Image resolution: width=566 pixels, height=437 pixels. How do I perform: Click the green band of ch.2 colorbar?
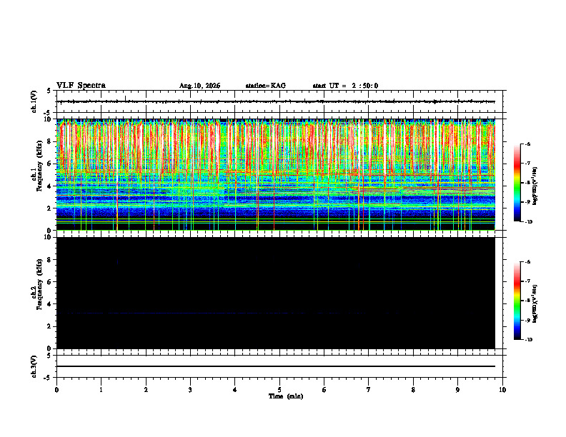[517, 301]
